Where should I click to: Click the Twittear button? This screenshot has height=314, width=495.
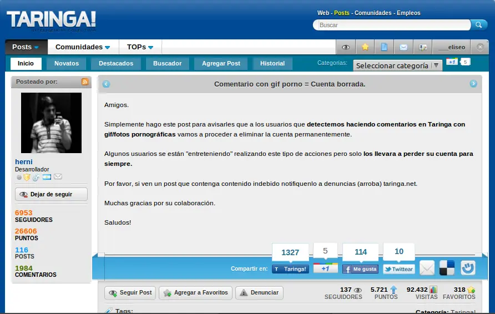(x=399, y=269)
